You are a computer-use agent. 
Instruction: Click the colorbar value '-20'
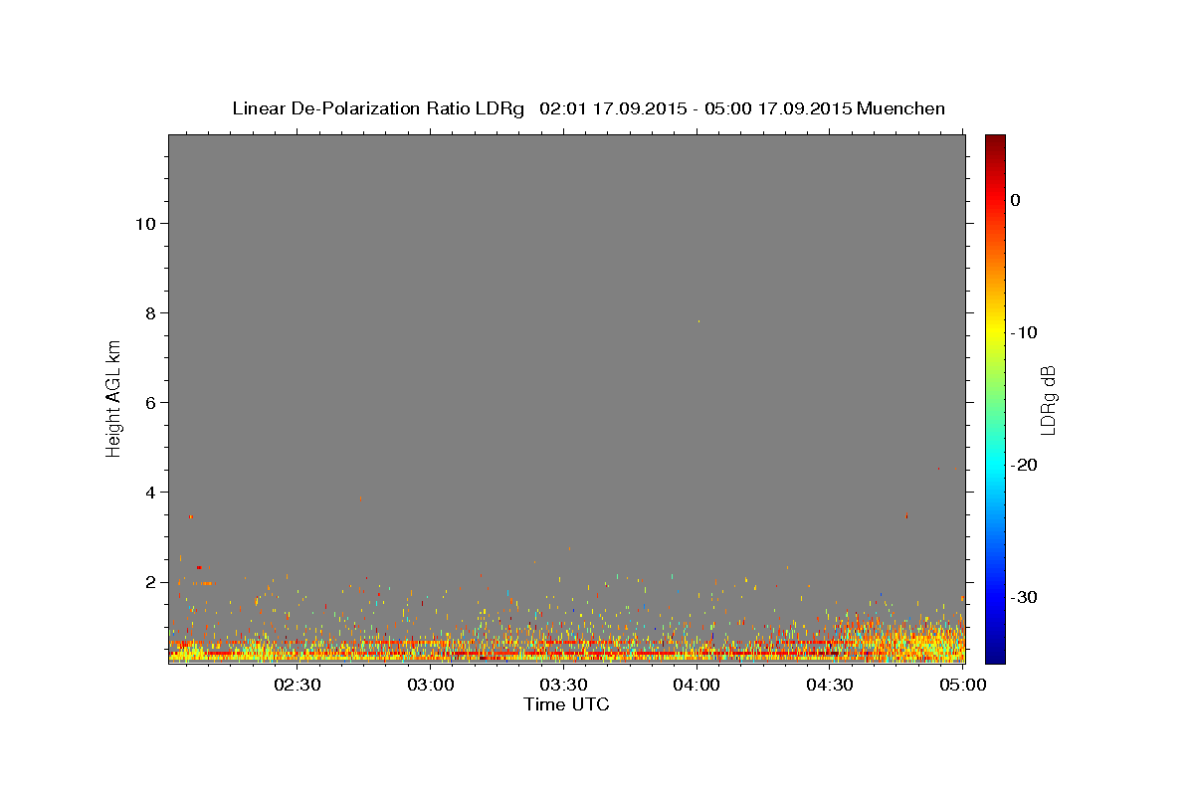(1024, 465)
